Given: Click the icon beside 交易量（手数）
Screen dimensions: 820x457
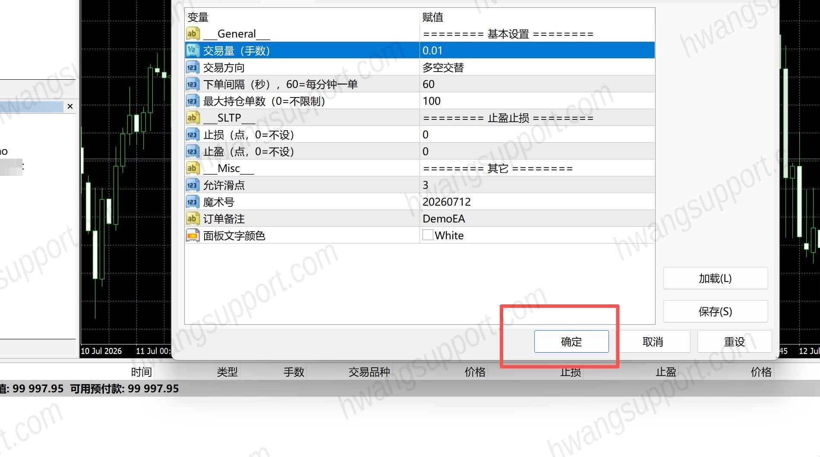Looking at the screenshot, I should point(192,50).
